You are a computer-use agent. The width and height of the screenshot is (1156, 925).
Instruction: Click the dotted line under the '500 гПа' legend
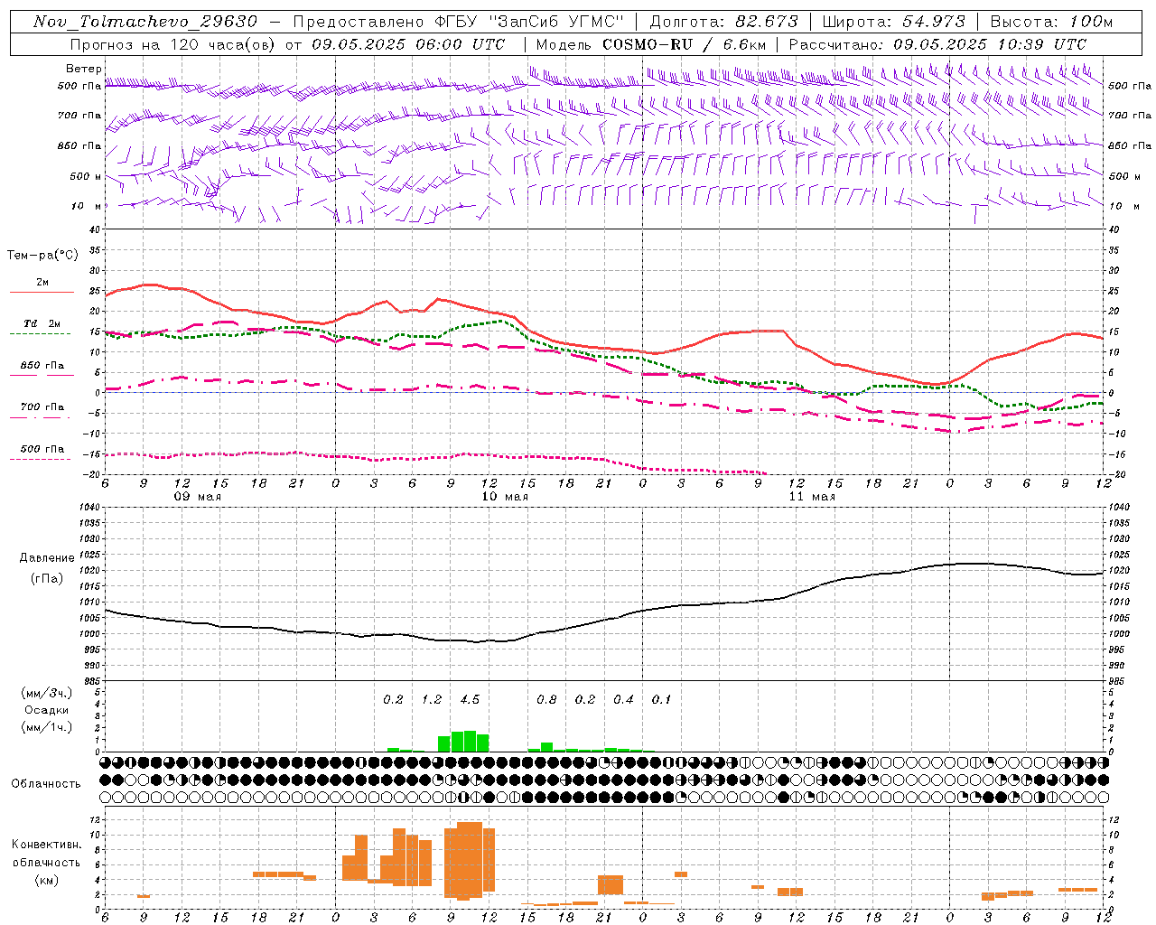tap(42, 460)
